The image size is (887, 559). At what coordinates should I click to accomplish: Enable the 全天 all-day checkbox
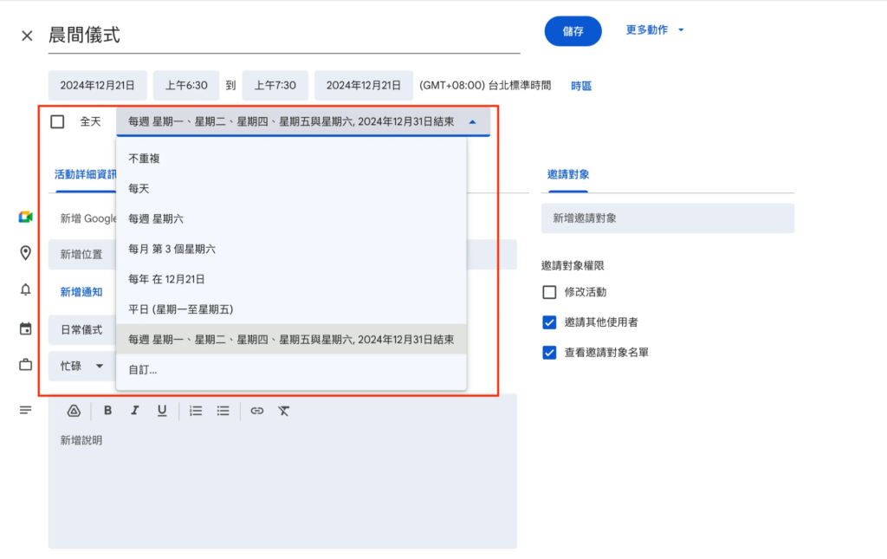click(57, 122)
